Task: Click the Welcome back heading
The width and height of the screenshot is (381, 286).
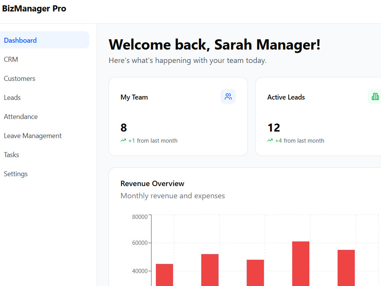Action: click(x=214, y=45)
